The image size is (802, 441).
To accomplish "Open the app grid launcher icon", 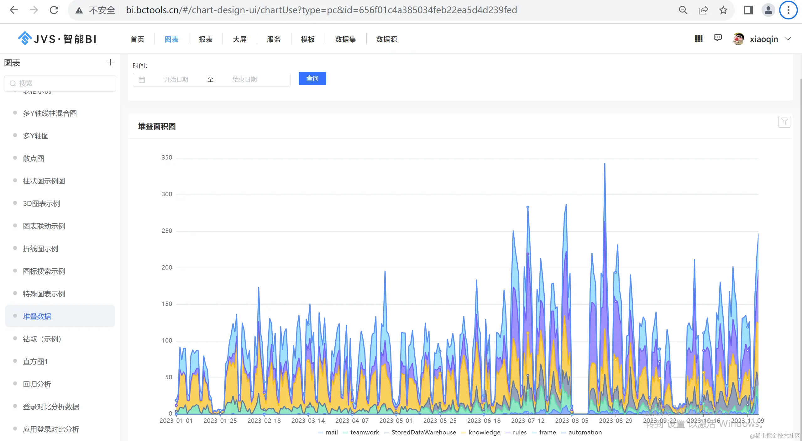I will click(x=699, y=39).
